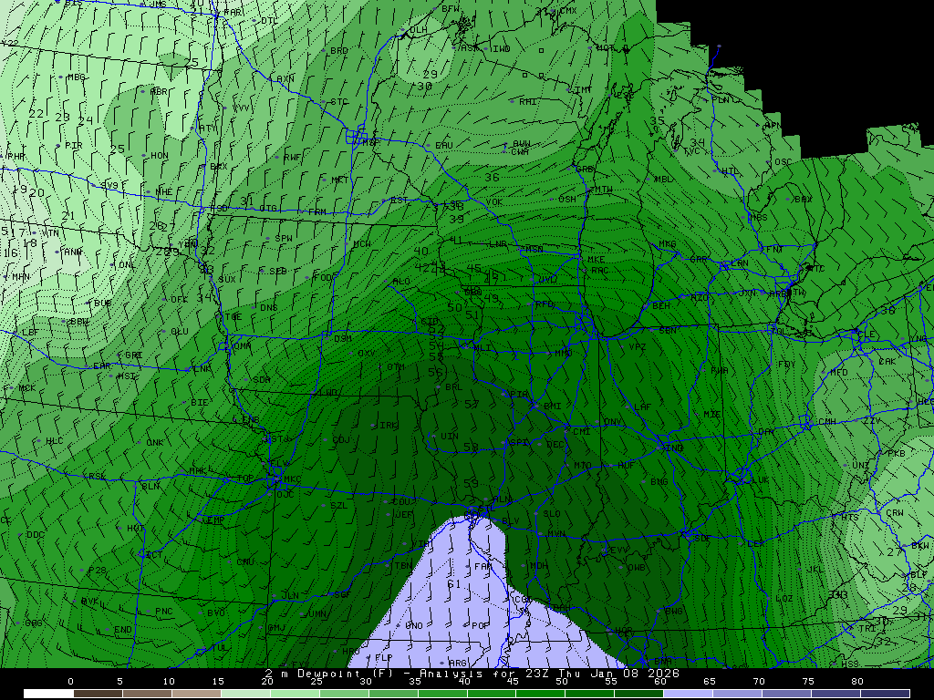Click the lavender legend swatch between 60 and 65
The height and width of the screenshot is (700, 934).
click(688, 694)
